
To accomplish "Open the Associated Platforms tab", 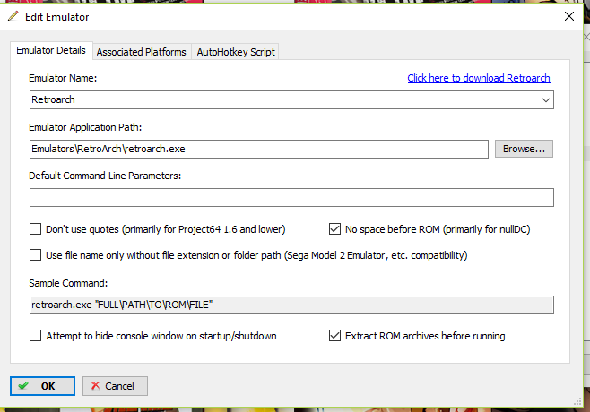I will [141, 52].
